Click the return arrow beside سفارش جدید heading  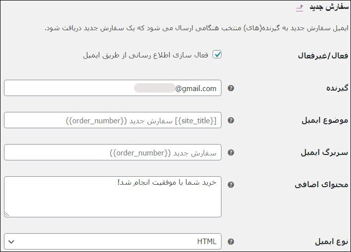pos(300,8)
